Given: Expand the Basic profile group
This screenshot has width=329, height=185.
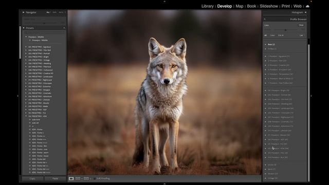Looking at the screenshot, I should 265,45.
